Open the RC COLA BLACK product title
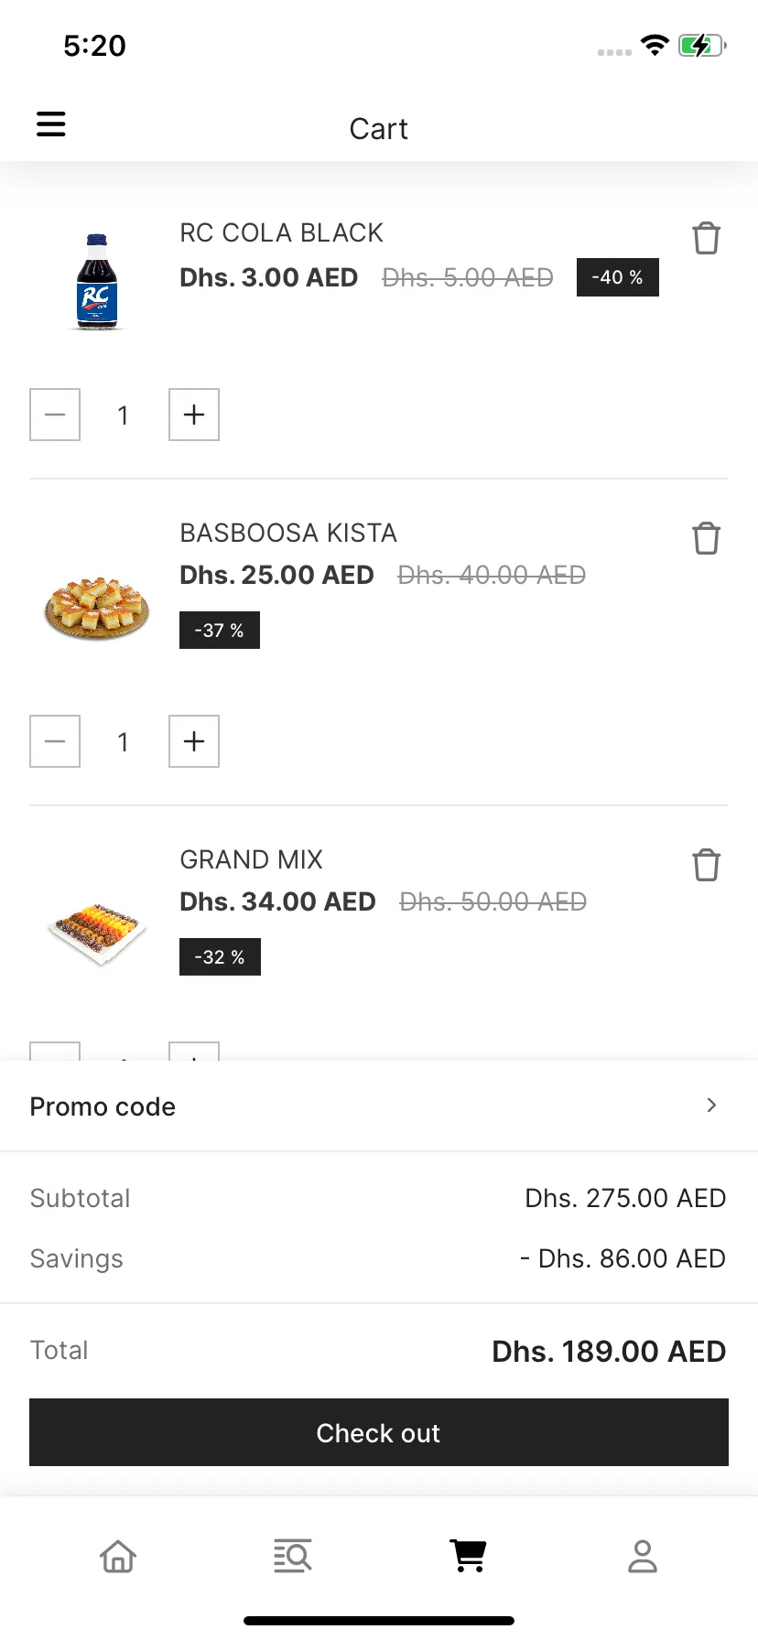Screen dimensions: 758x1640 [x=281, y=233]
